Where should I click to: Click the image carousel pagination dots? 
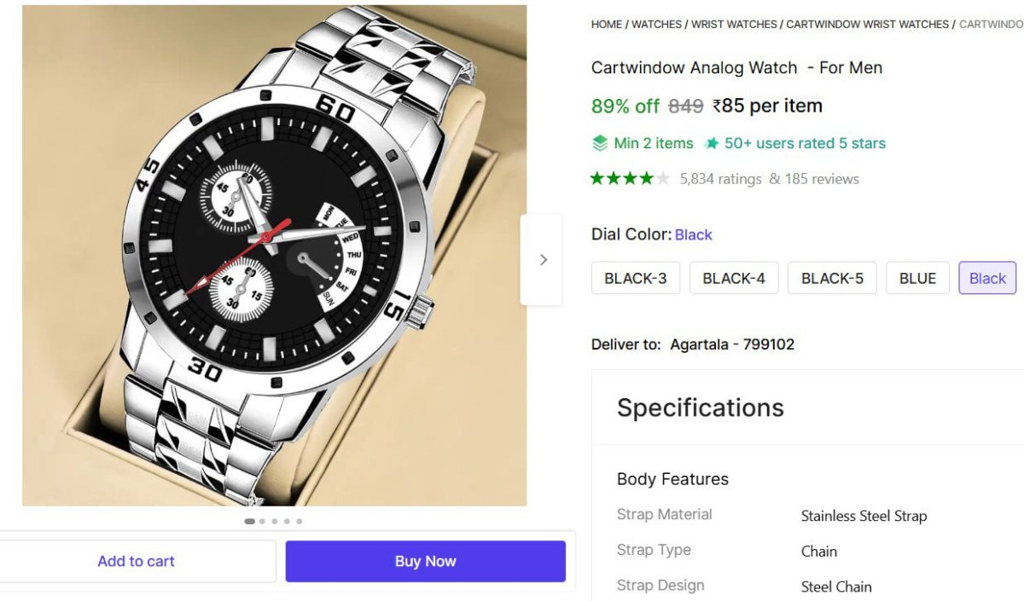[x=274, y=521]
